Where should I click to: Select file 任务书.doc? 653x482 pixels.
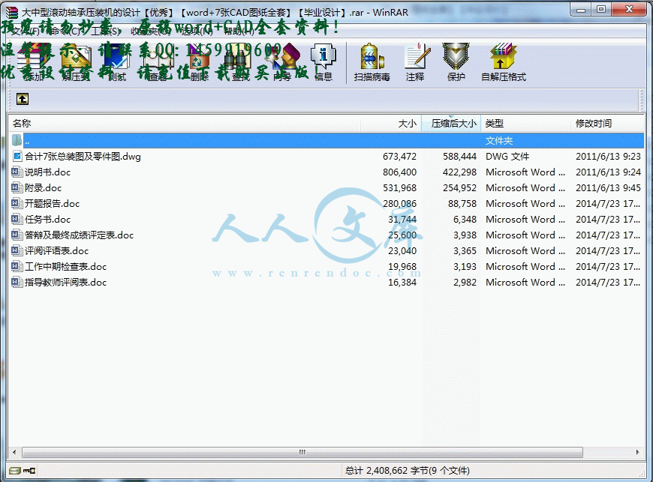coord(47,219)
